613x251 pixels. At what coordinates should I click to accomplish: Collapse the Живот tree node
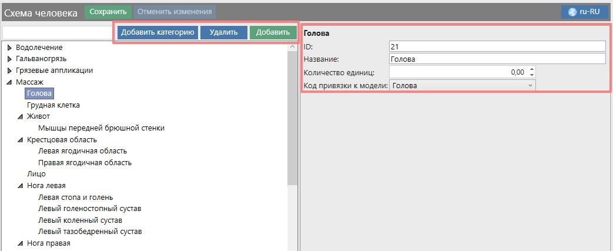21,116
